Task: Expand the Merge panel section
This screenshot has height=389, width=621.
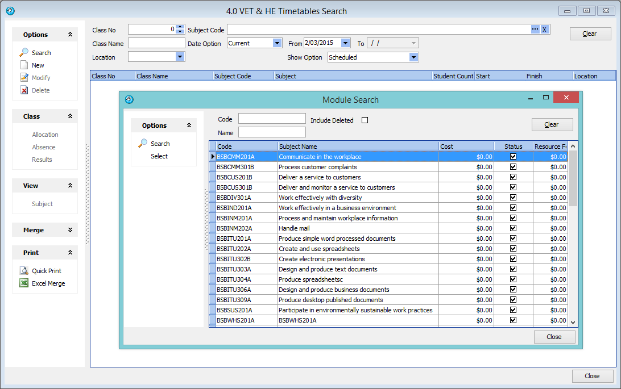Action: tap(70, 230)
